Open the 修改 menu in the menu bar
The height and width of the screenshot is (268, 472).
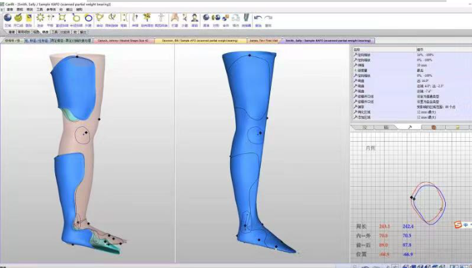pyautogui.click(x=30, y=9)
